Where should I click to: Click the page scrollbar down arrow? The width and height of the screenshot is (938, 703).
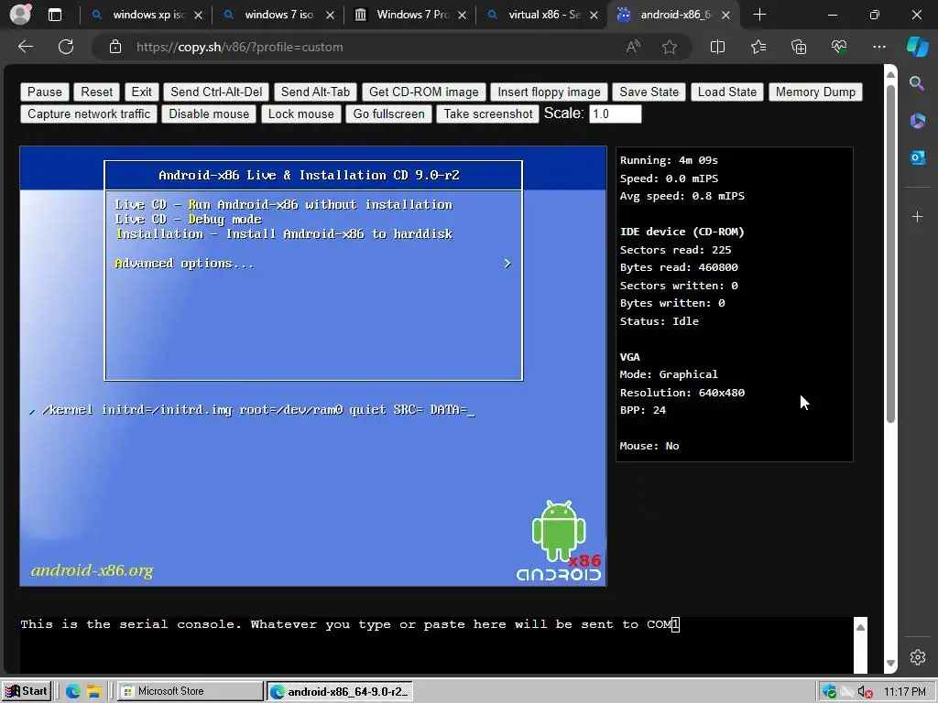[890, 663]
